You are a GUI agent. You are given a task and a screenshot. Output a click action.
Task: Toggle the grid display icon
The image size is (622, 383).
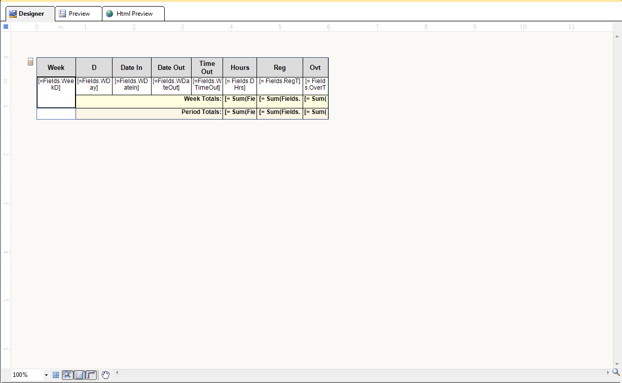pyautogui.click(x=56, y=375)
